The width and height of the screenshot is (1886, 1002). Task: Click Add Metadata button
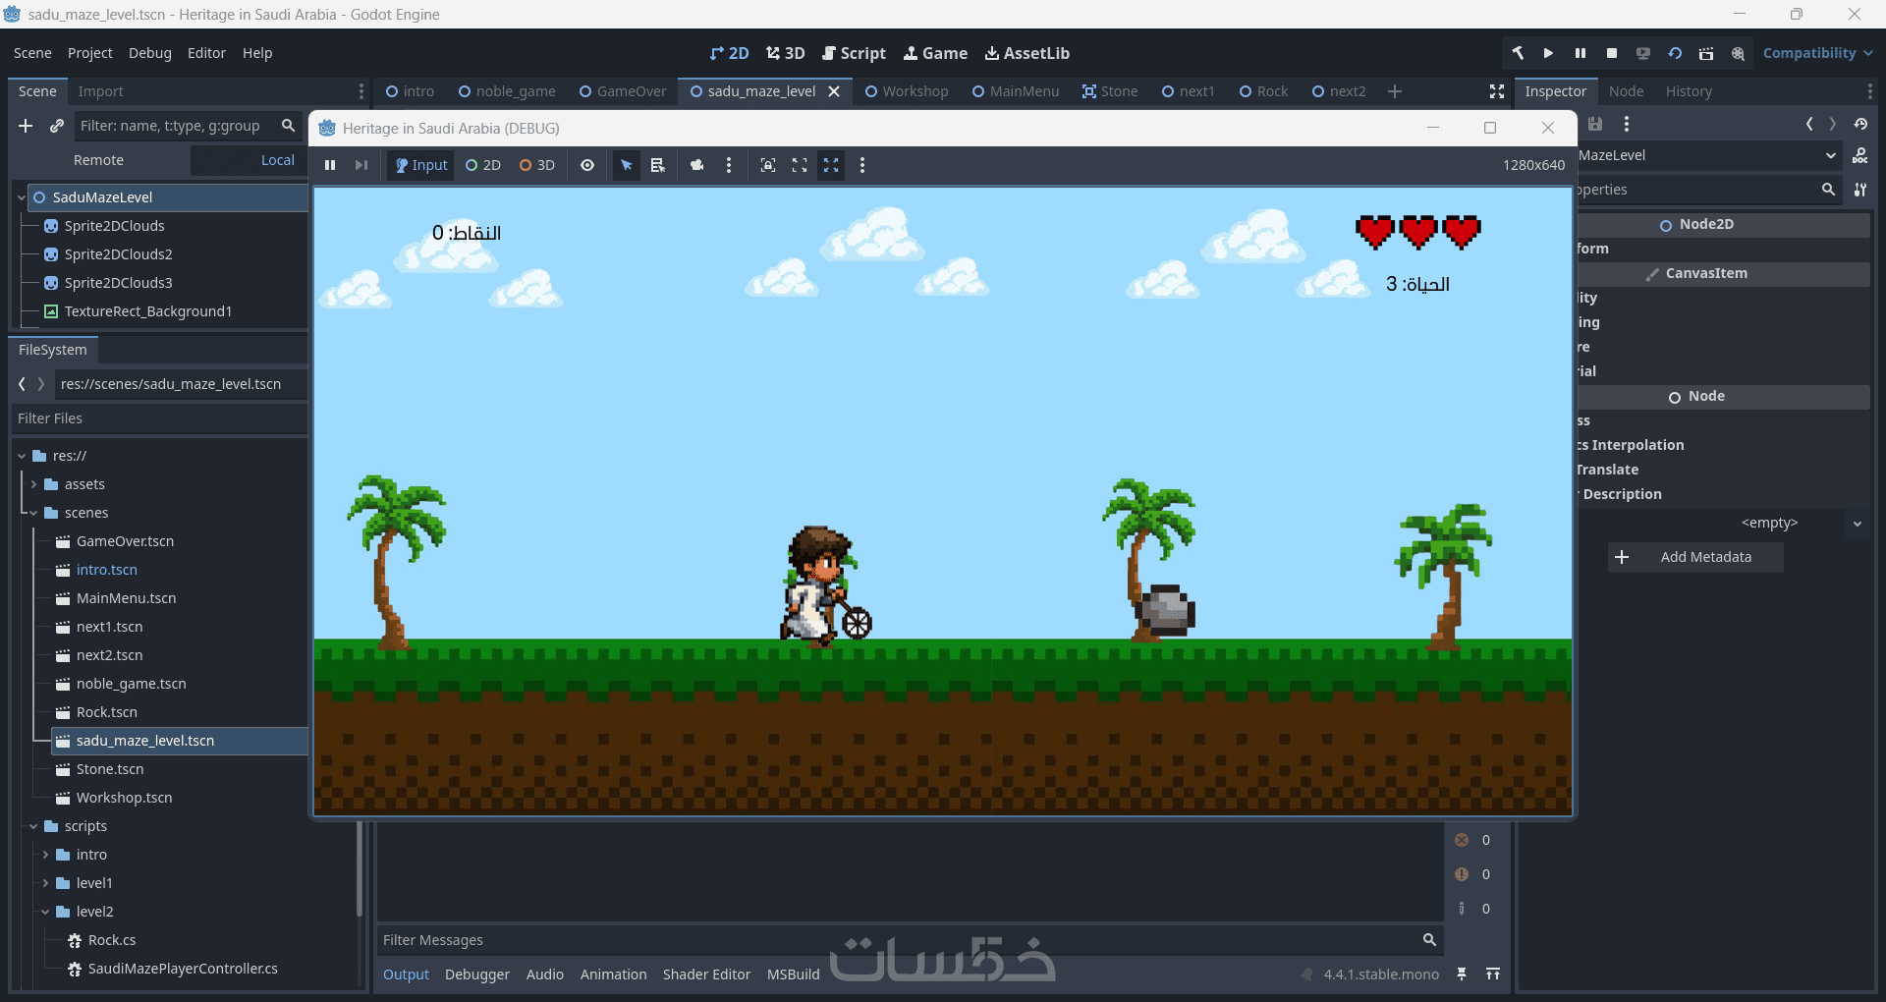tap(1695, 557)
